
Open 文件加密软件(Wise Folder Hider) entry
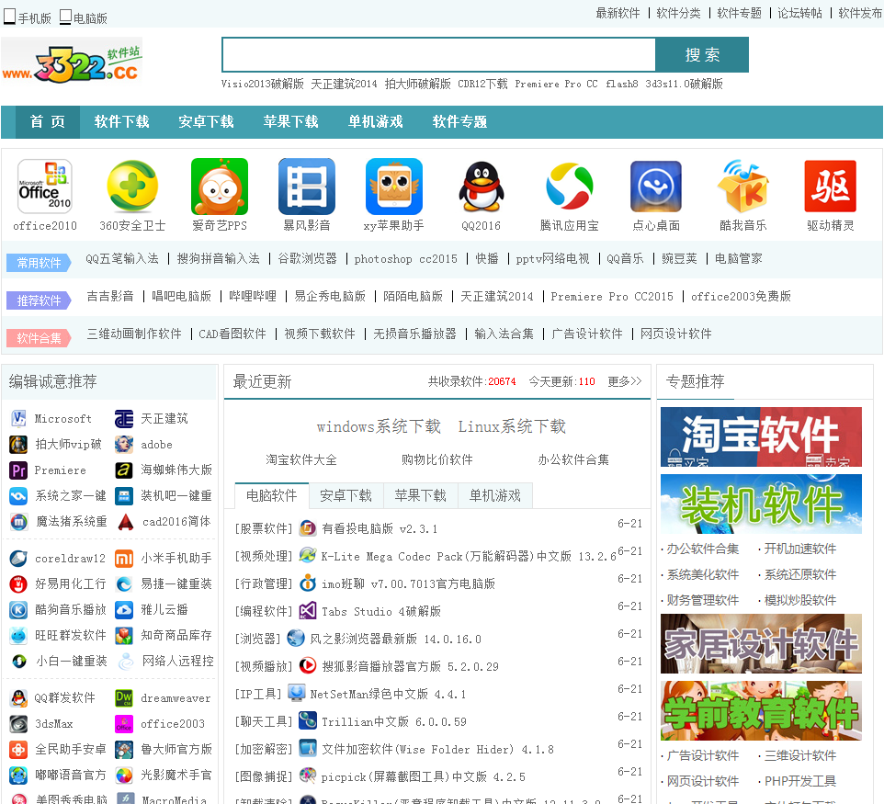(x=437, y=749)
